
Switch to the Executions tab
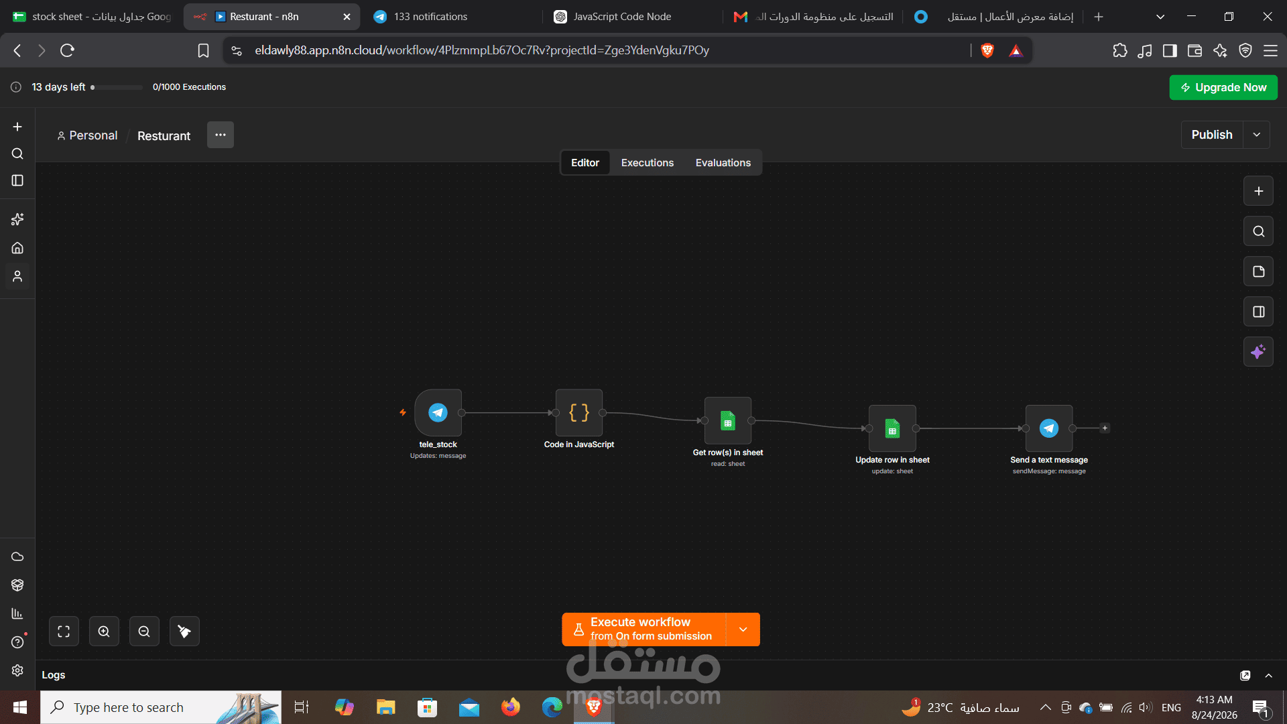pyautogui.click(x=648, y=163)
